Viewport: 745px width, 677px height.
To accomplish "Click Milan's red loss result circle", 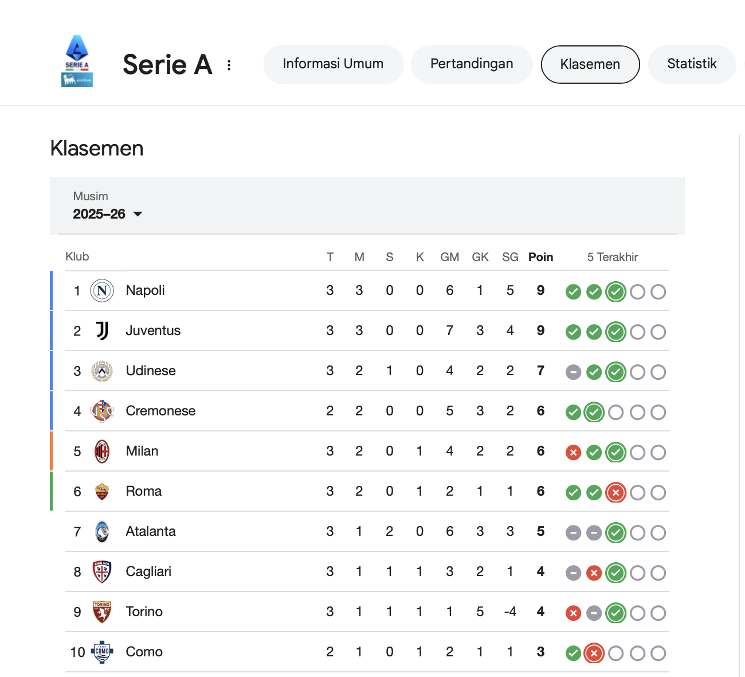I will click(573, 452).
